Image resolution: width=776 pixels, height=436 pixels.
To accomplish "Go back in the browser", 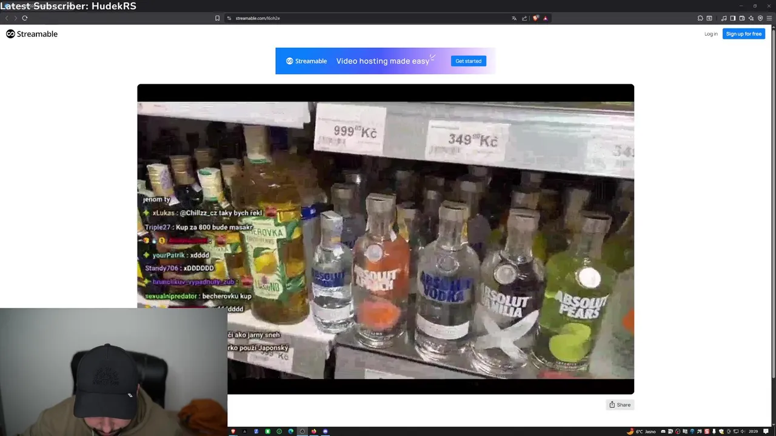I will tap(7, 18).
